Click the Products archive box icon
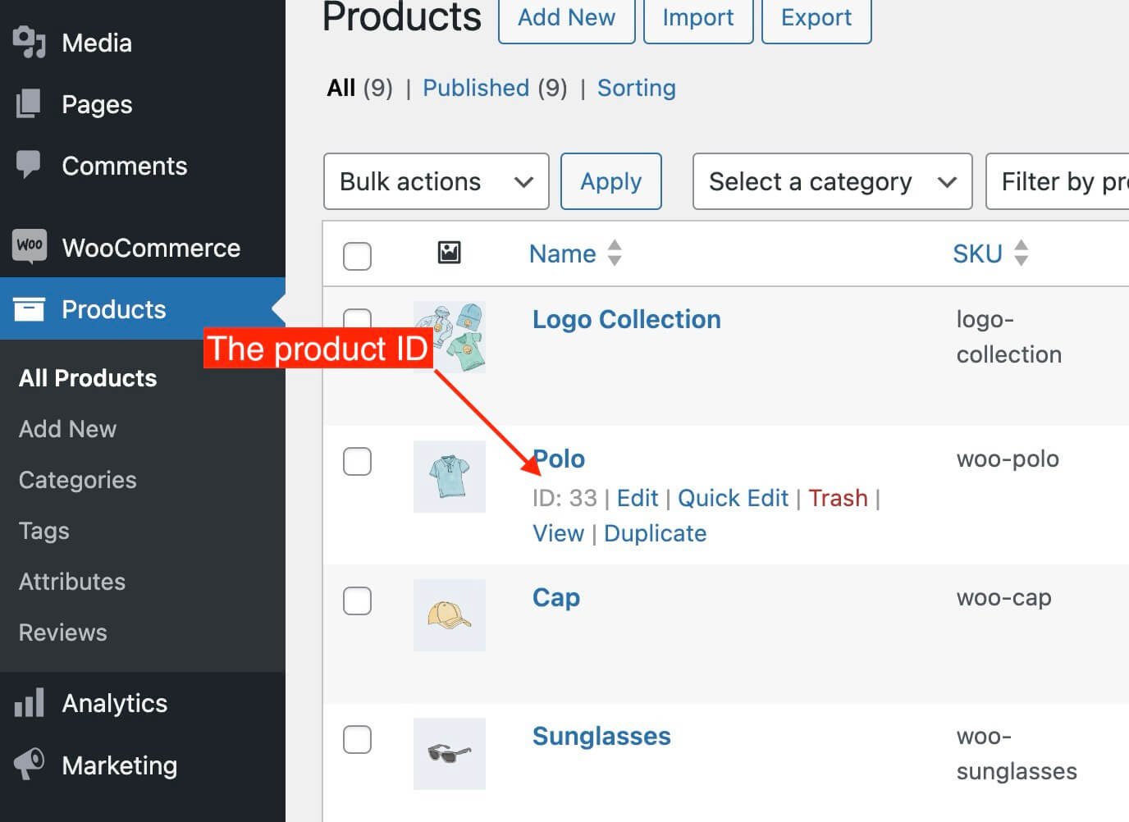This screenshot has width=1129, height=822. 29,308
